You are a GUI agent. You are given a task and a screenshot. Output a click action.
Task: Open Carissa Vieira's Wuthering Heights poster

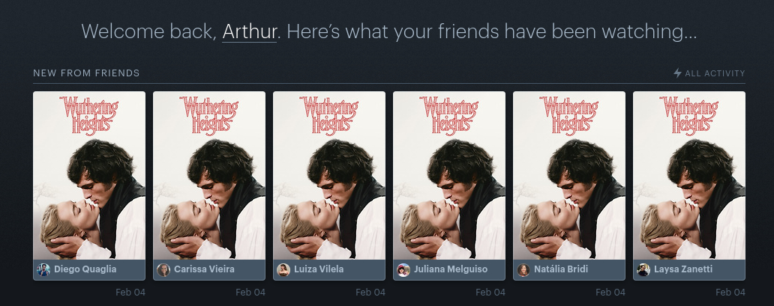click(x=209, y=175)
